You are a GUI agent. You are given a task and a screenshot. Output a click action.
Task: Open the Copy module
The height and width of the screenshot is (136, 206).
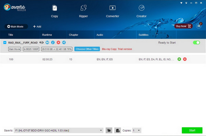pyautogui.click(x=54, y=11)
